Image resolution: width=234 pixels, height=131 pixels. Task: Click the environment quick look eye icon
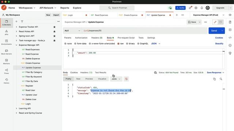point(230,15)
